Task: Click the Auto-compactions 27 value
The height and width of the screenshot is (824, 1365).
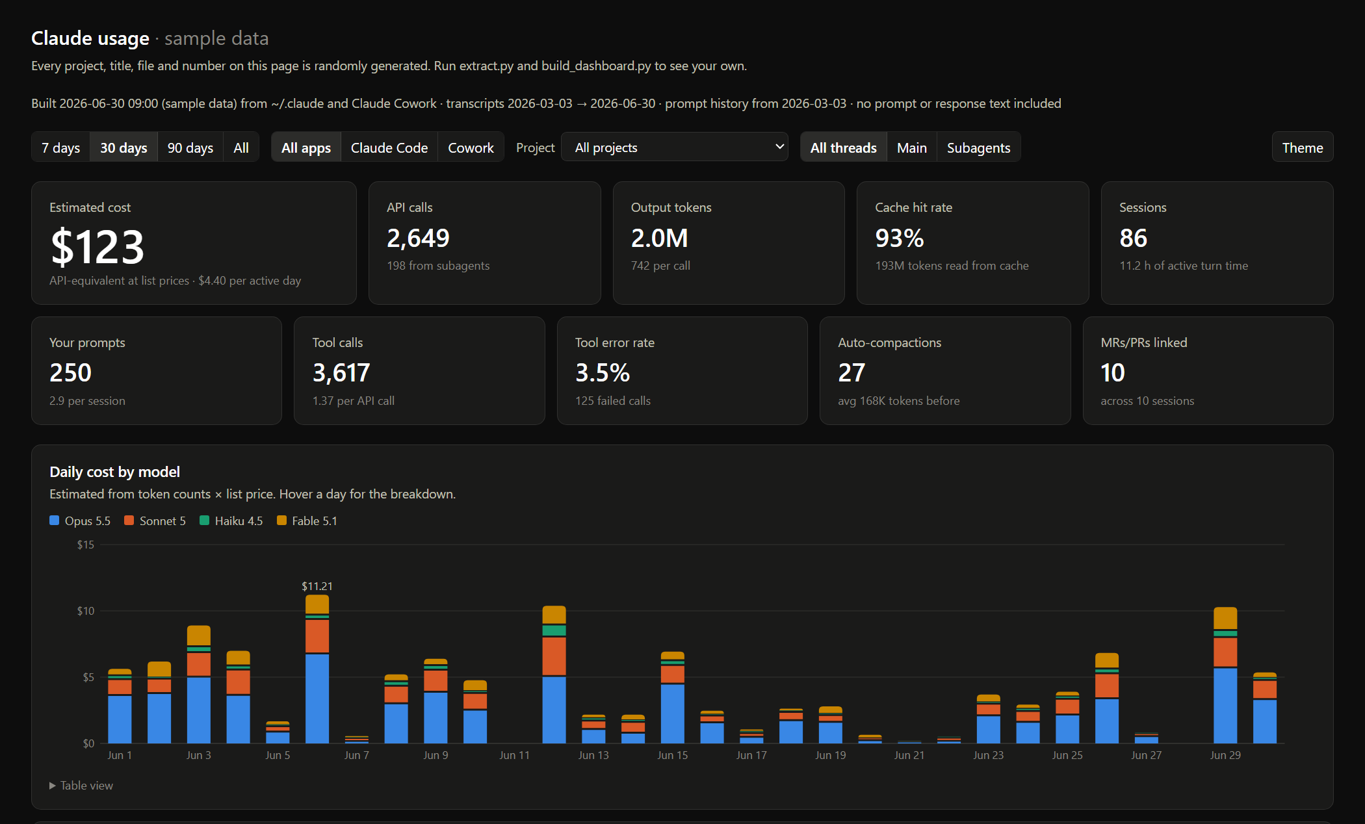Action: click(x=851, y=373)
